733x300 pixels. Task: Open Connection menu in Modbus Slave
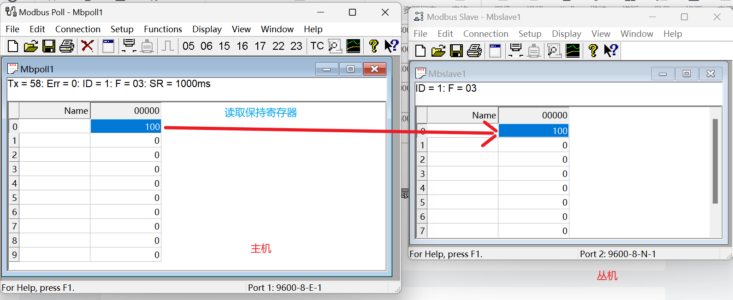(x=486, y=34)
